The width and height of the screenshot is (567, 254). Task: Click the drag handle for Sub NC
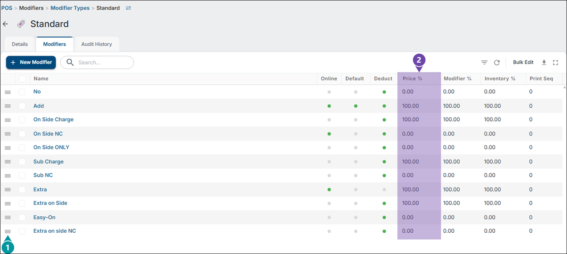point(8,176)
